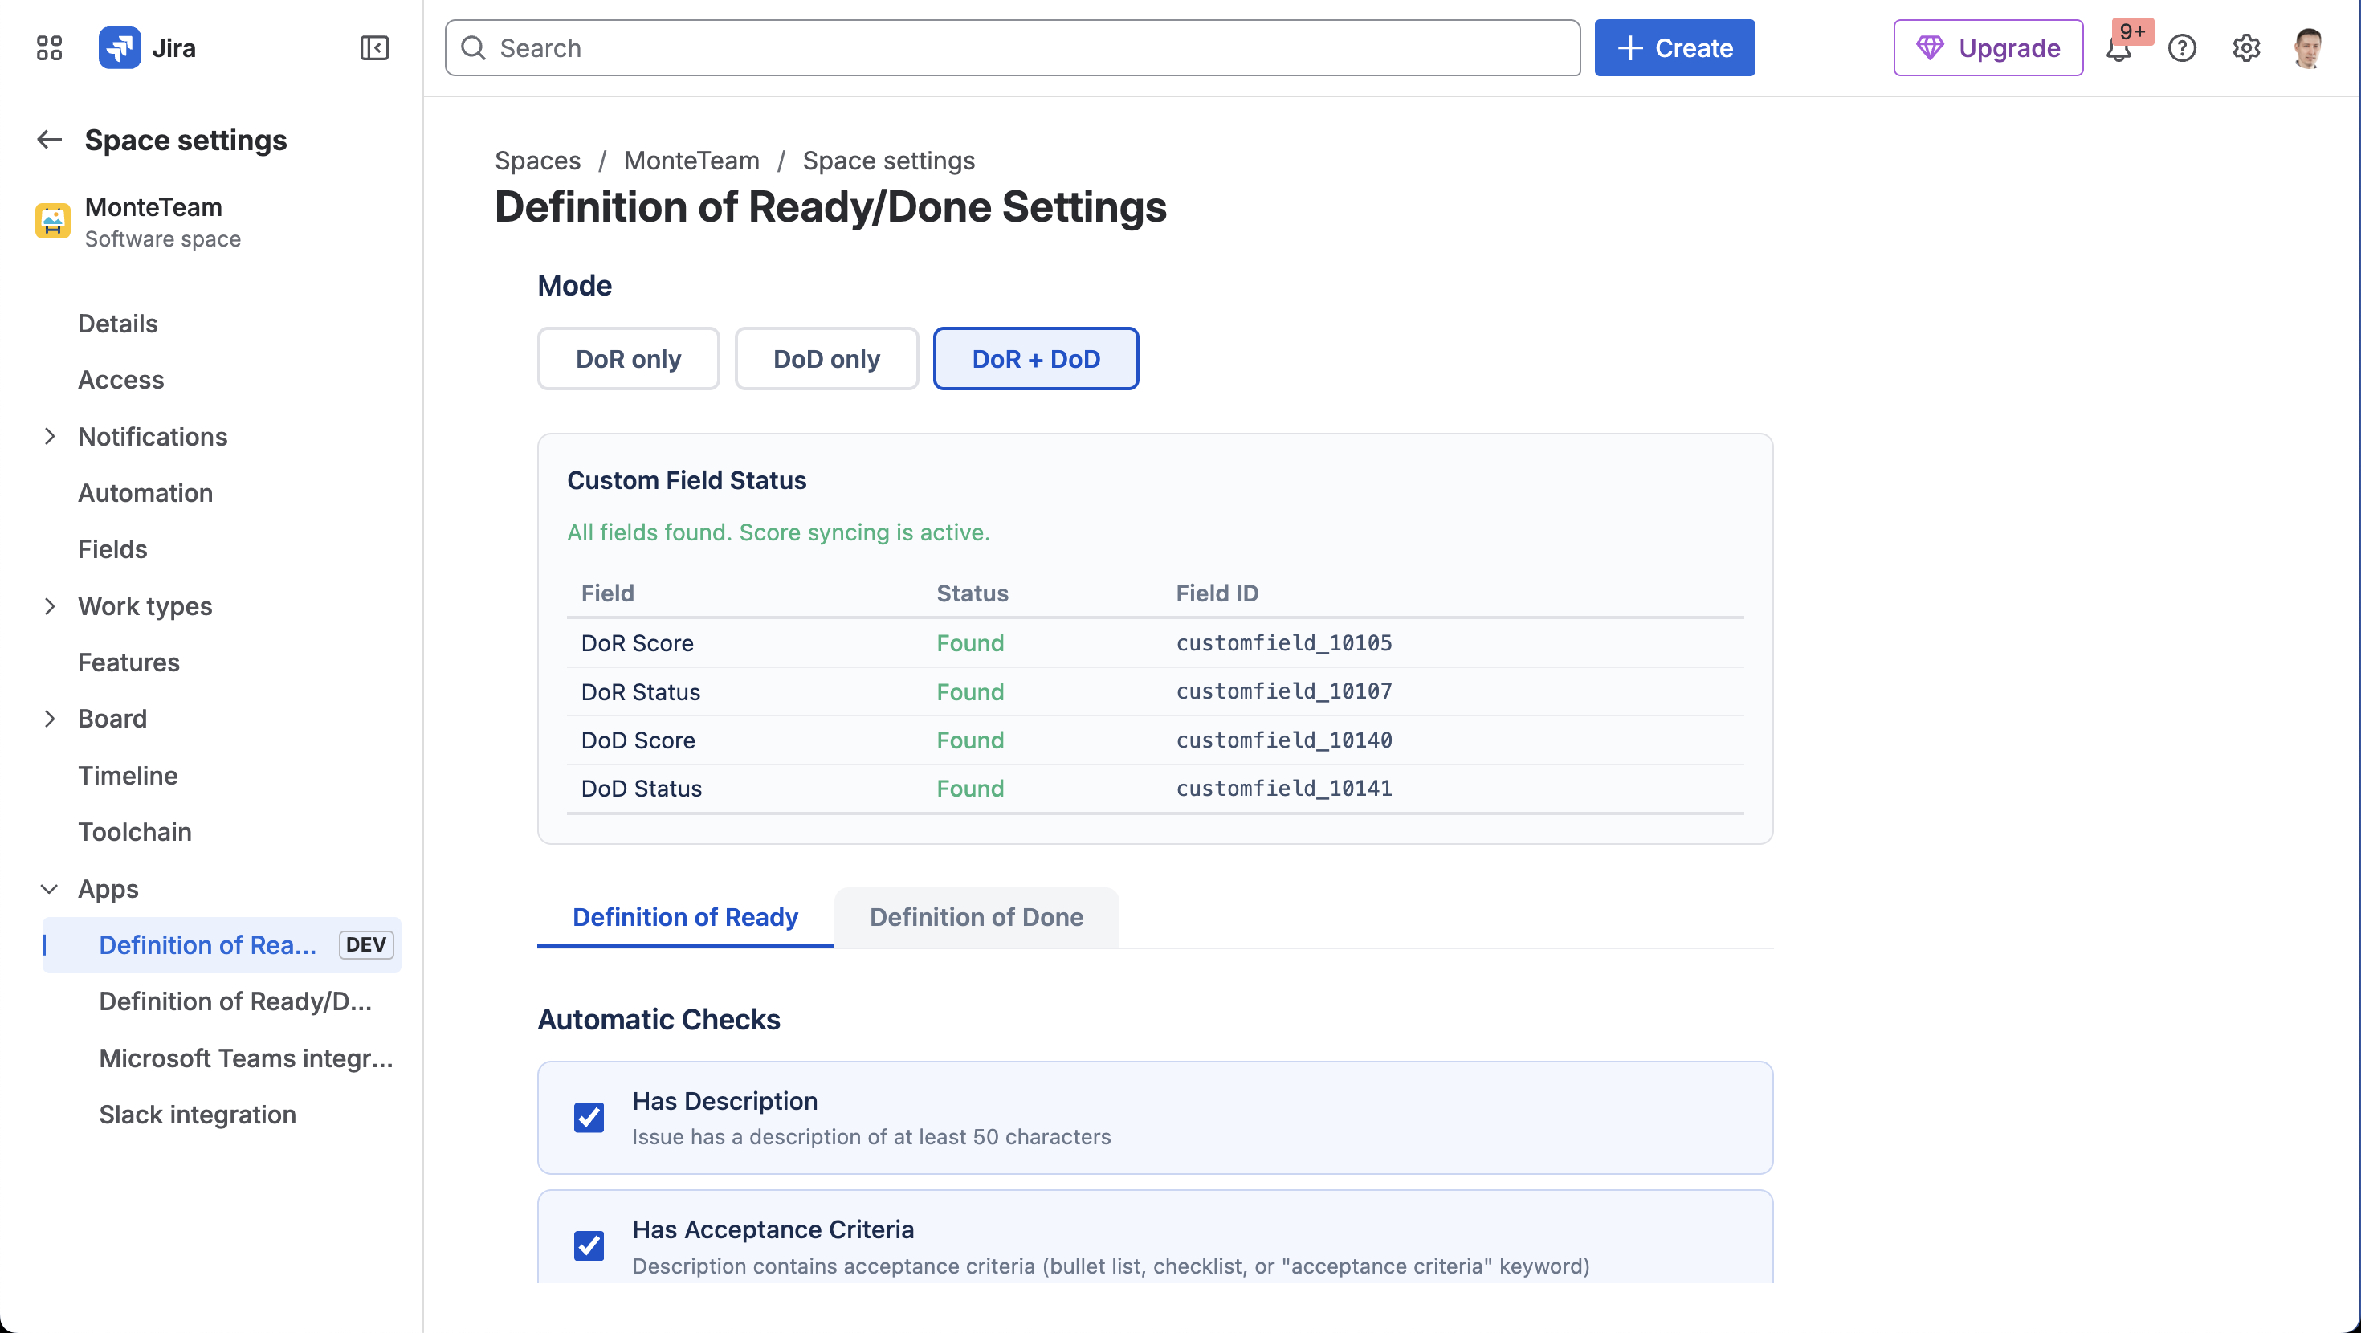Open the help question mark icon

[x=2182, y=47]
